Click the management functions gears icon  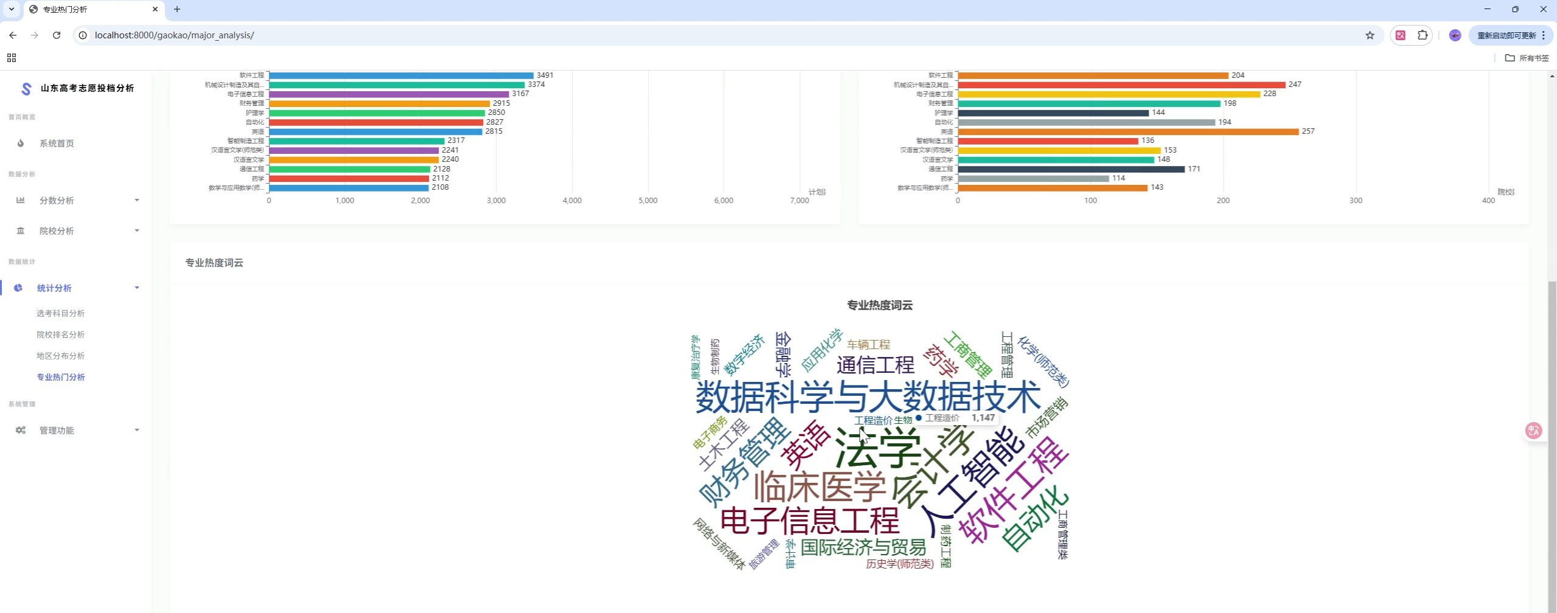point(21,431)
